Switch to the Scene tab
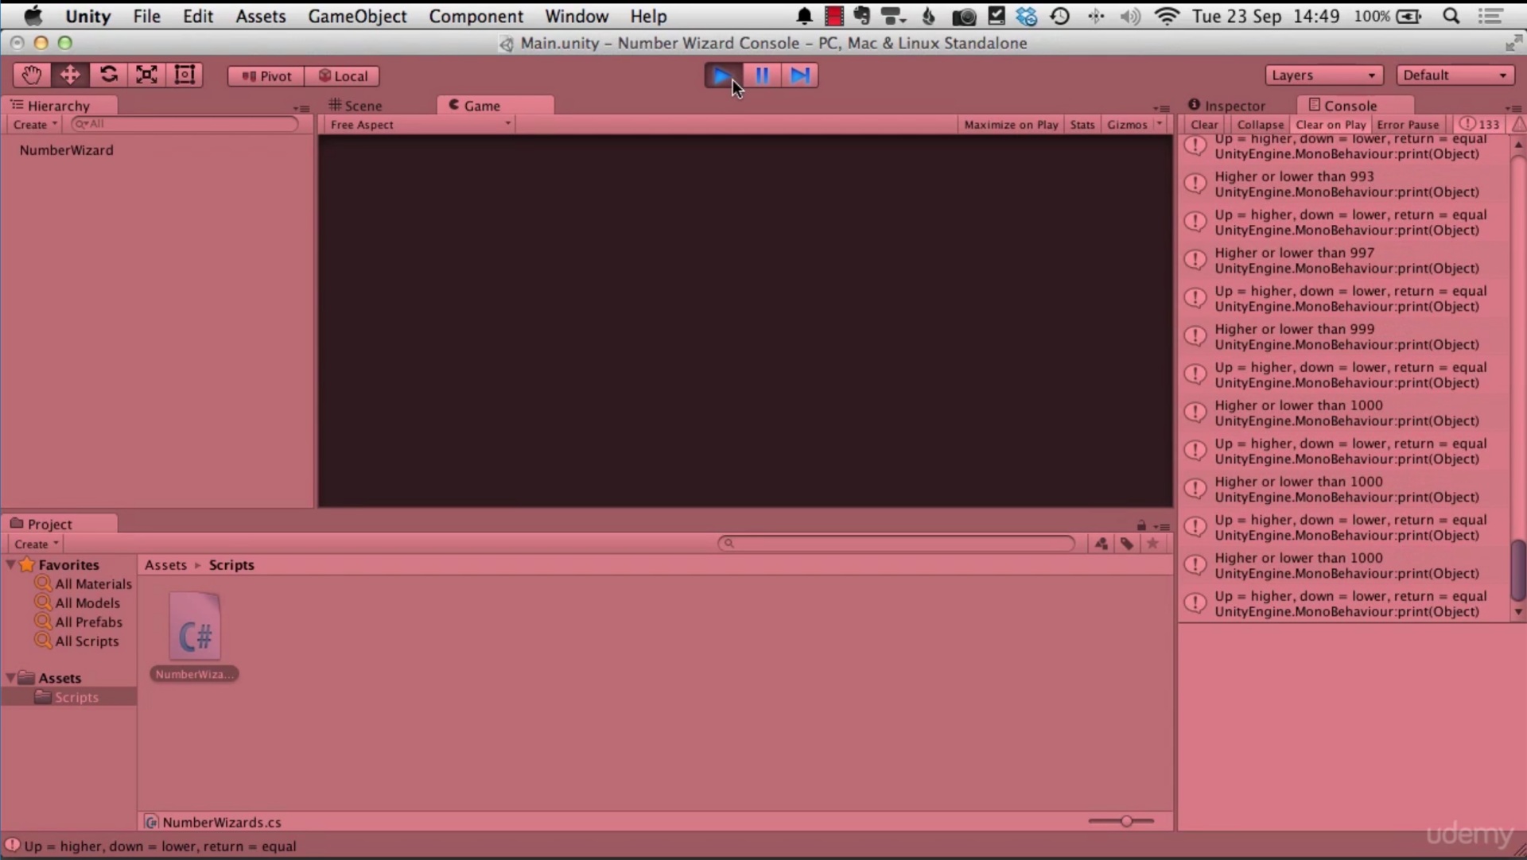Viewport: 1527px width, 860px height. 356,106
